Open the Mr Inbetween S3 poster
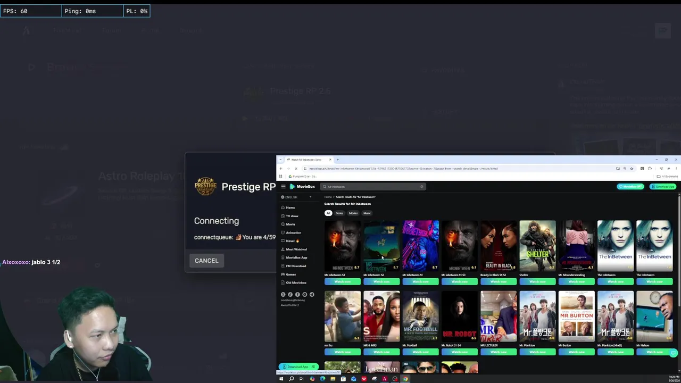 (x=343, y=246)
